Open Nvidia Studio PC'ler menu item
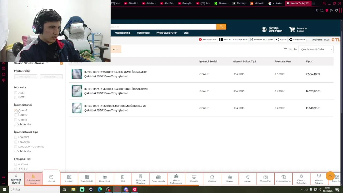 pyautogui.click(x=167, y=33)
